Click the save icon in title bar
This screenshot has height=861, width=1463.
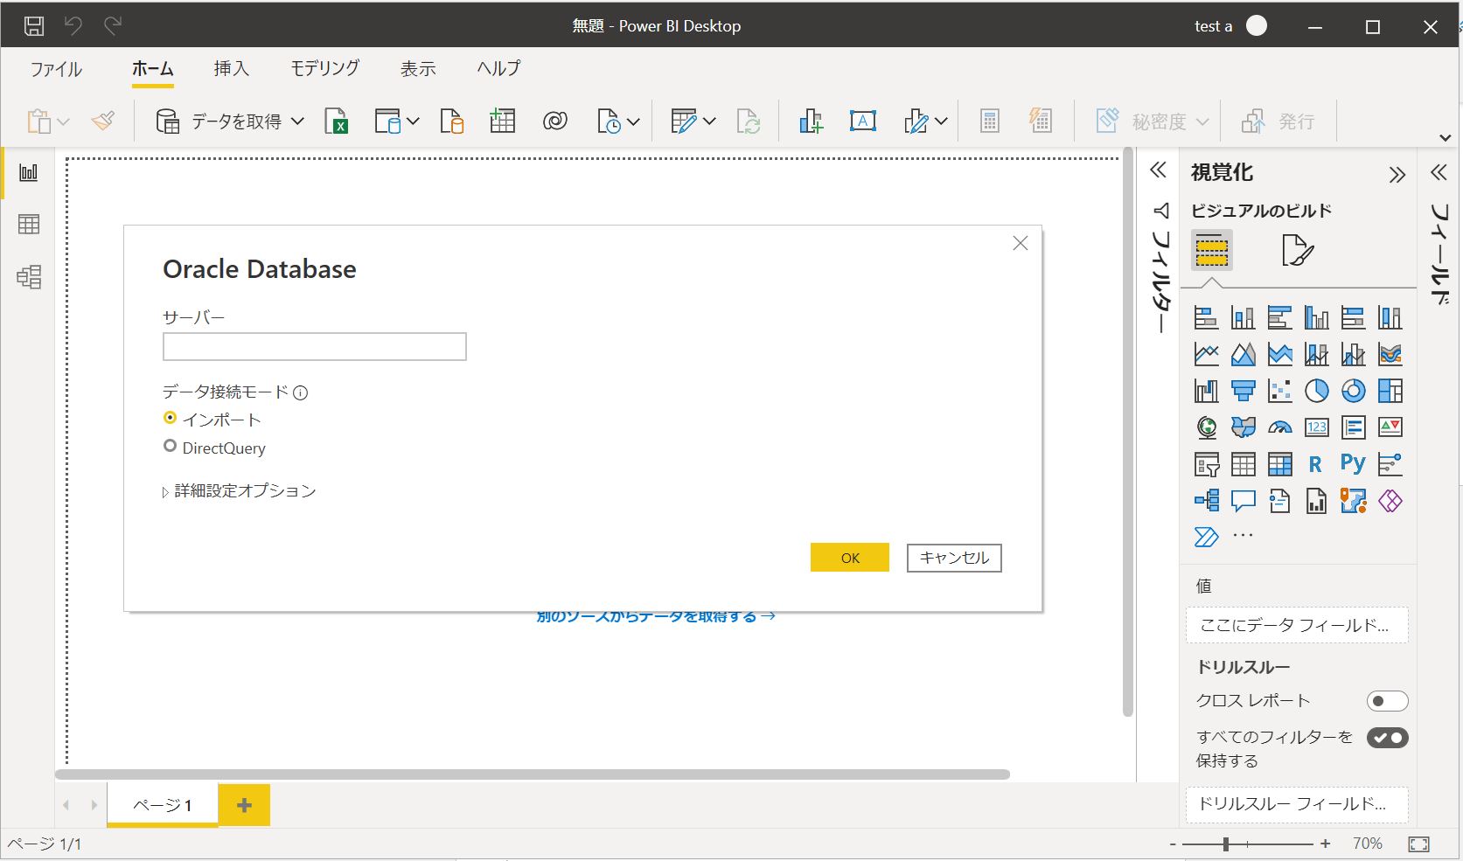tap(33, 26)
